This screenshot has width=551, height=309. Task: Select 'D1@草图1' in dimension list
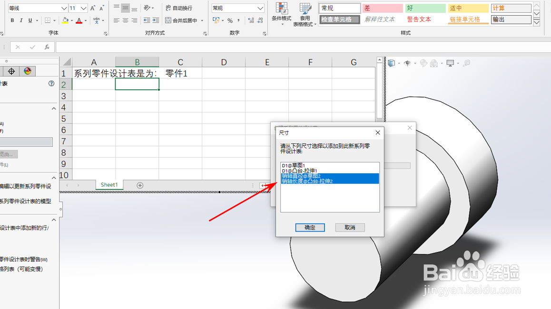tap(330, 165)
